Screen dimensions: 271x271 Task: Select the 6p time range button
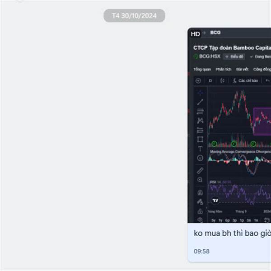click(228, 220)
